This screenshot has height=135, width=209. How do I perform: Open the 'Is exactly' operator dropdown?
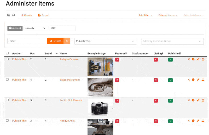(x=36, y=28)
